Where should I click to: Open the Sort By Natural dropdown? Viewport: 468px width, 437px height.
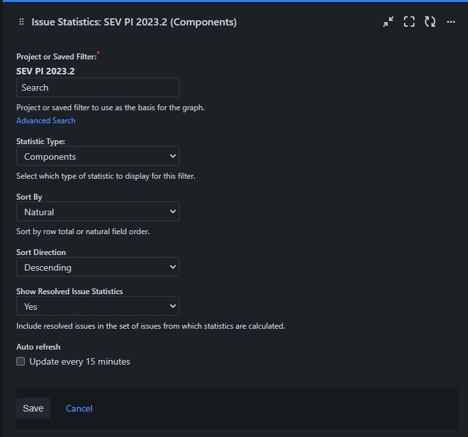pos(98,211)
